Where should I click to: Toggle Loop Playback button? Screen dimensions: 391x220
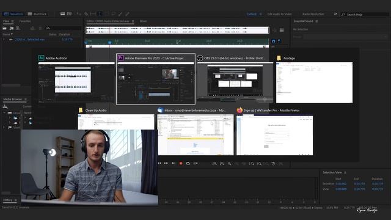point(188,163)
